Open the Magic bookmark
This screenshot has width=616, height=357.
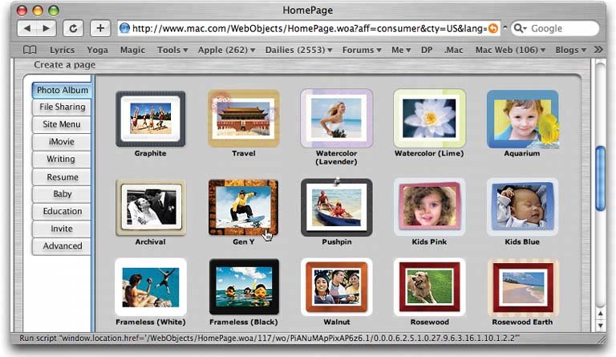pyautogui.click(x=132, y=50)
